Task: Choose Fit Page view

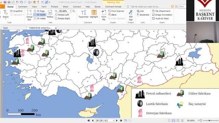Action: (39, 11)
